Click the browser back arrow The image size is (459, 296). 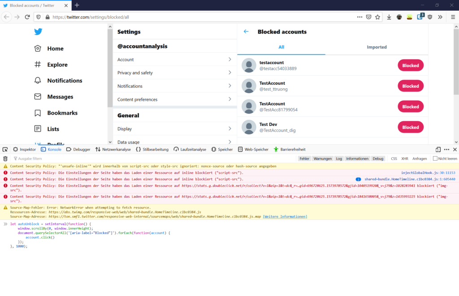point(6,17)
